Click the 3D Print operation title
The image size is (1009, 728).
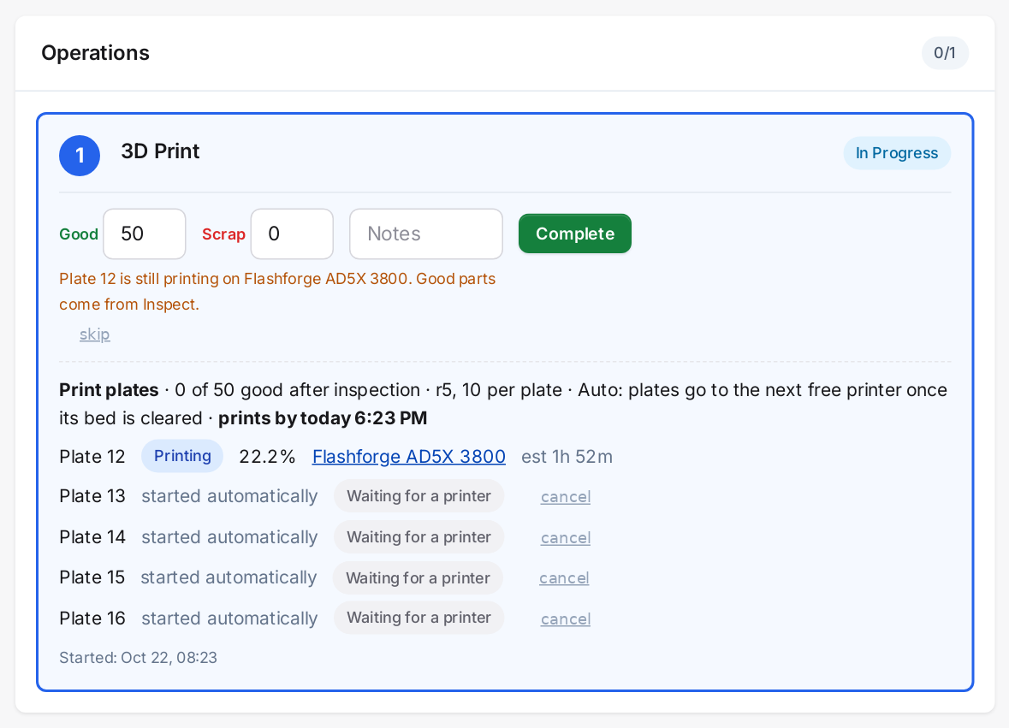tap(160, 151)
